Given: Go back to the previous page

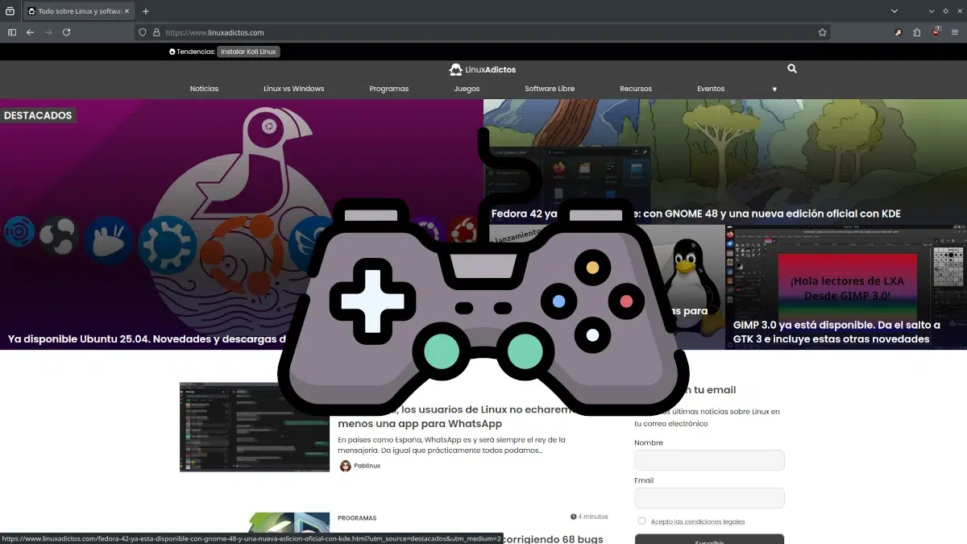Looking at the screenshot, I should pos(31,32).
